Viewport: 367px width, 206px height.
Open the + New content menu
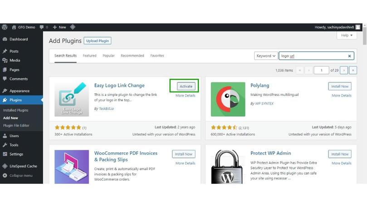(x=59, y=27)
